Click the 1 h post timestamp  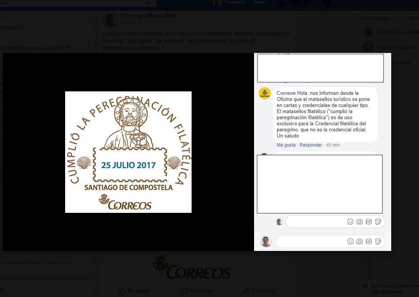tap(124, 24)
